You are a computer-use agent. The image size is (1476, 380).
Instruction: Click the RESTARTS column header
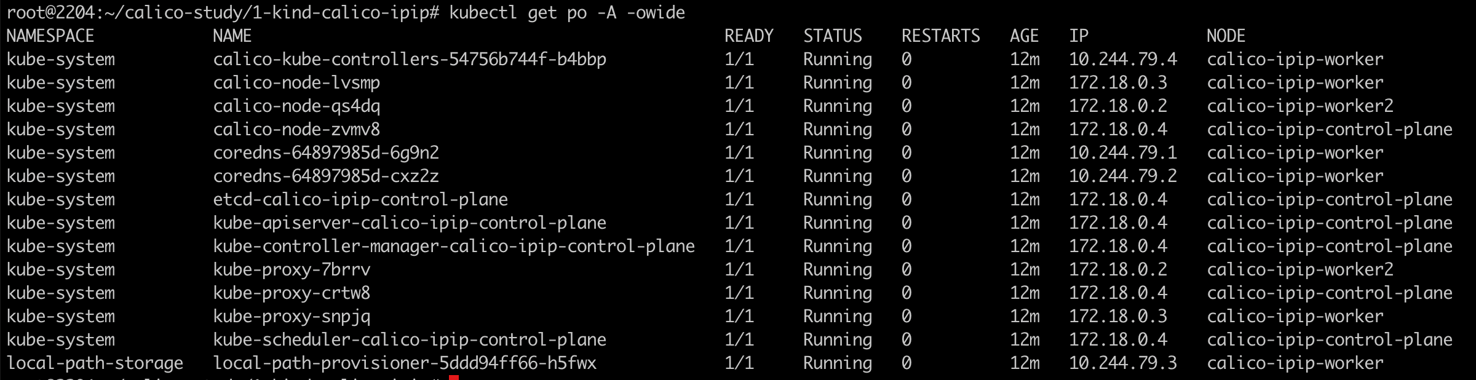tap(941, 36)
